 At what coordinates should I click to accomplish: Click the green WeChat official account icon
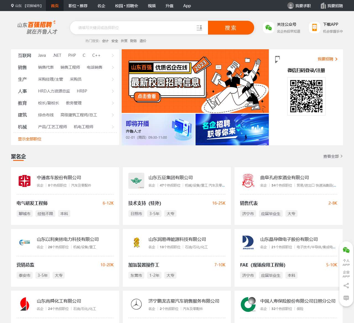(269, 28)
